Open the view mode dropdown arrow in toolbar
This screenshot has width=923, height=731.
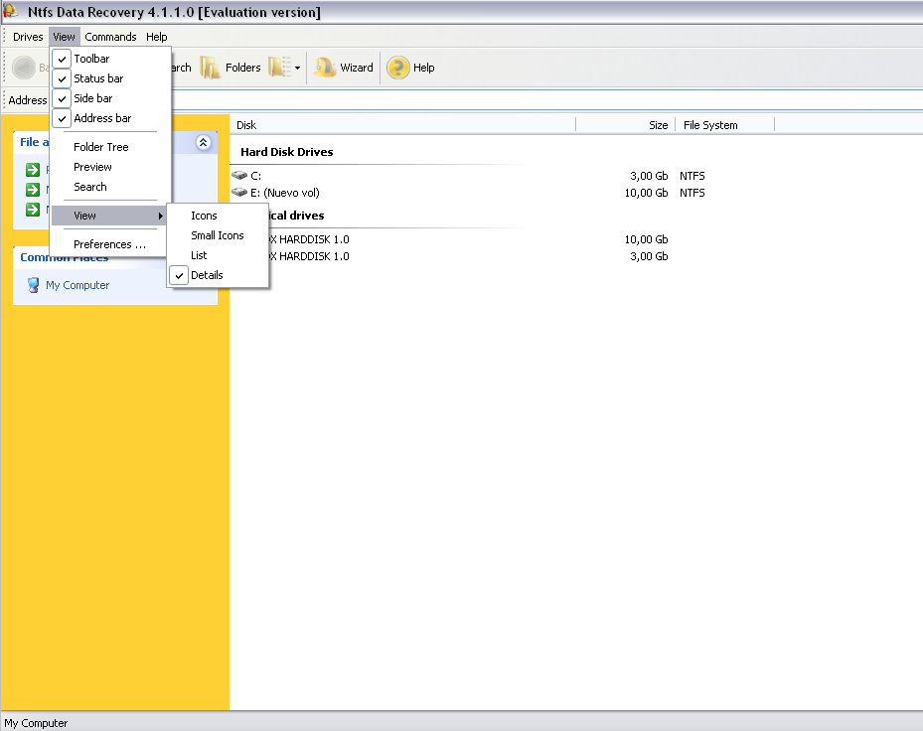point(297,68)
